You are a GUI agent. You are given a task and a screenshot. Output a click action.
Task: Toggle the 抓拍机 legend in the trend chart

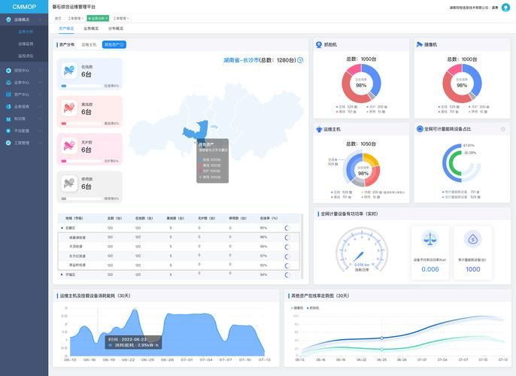tap(313, 308)
